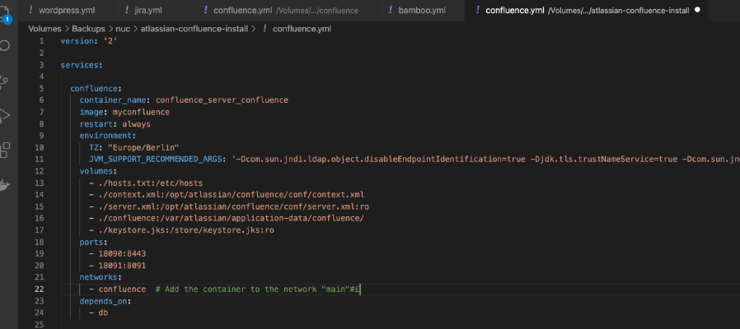
Task: Click the unsaved dot on the active confluence.yml tab
Action: pos(698,10)
